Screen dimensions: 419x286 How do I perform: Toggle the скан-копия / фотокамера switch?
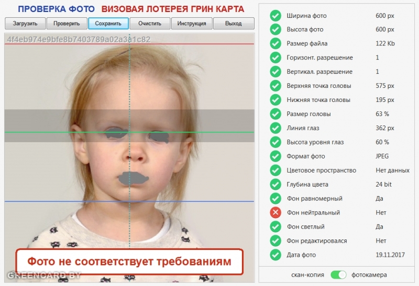(x=338, y=275)
